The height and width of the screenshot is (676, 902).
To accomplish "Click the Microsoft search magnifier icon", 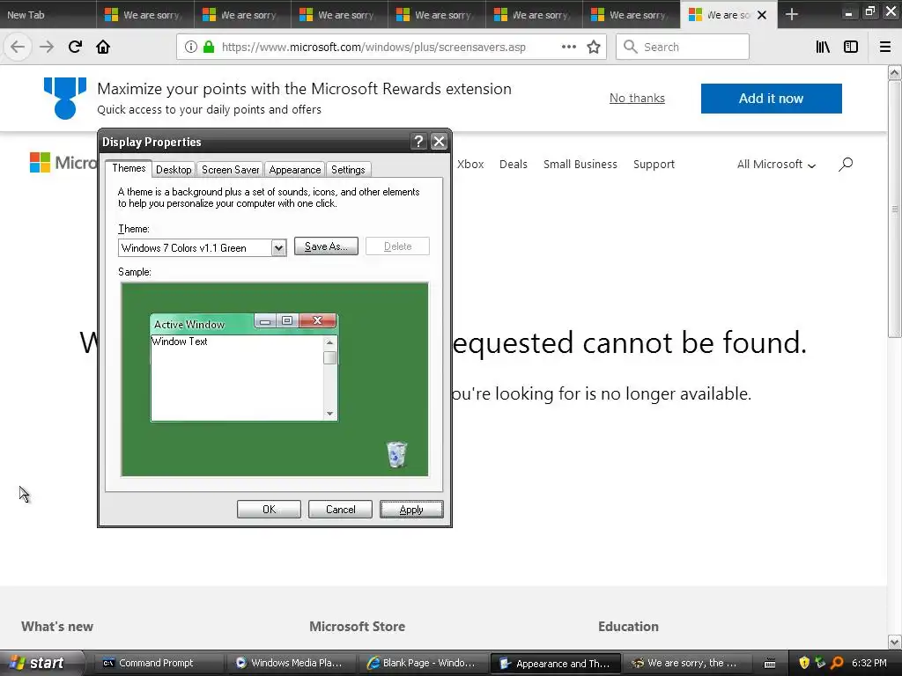I will pyautogui.click(x=846, y=165).
